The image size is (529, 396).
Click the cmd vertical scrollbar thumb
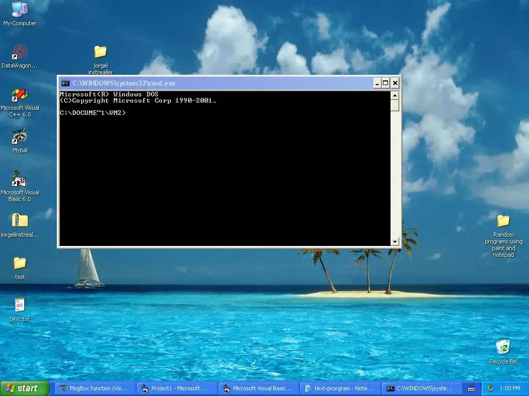pyautogui.click(x=395, y=105)
